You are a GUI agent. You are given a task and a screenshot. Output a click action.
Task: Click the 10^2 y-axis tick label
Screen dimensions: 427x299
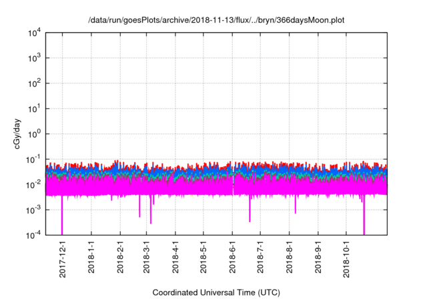click(x=35, y=83)
